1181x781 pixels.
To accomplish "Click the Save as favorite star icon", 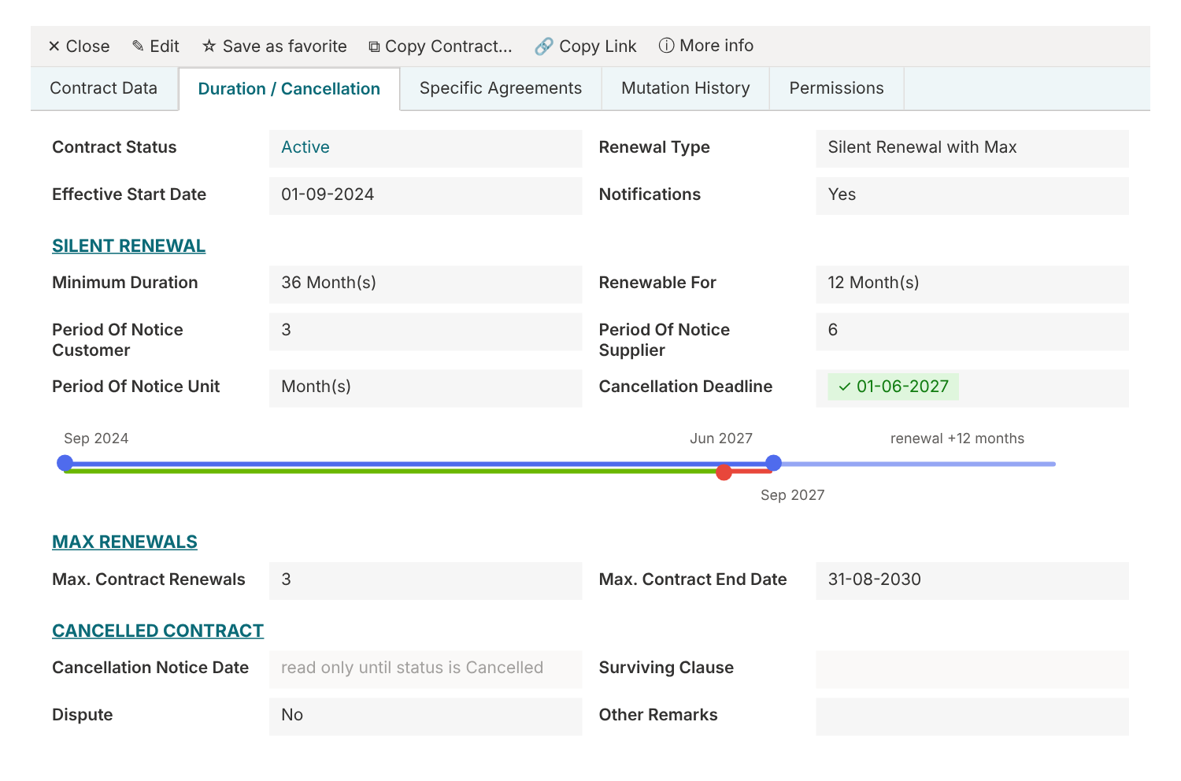I will 209,46.
